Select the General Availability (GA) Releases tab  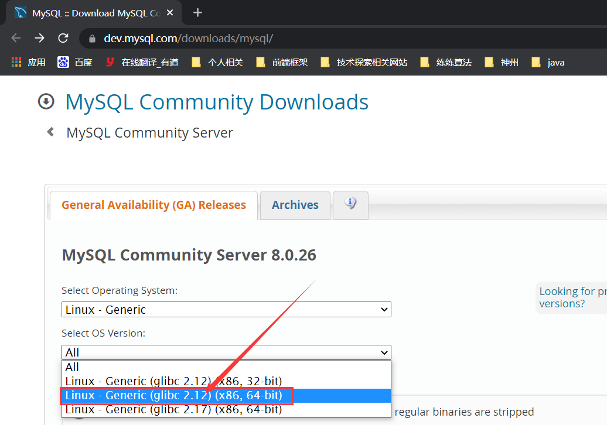click(x=154, y=205)
